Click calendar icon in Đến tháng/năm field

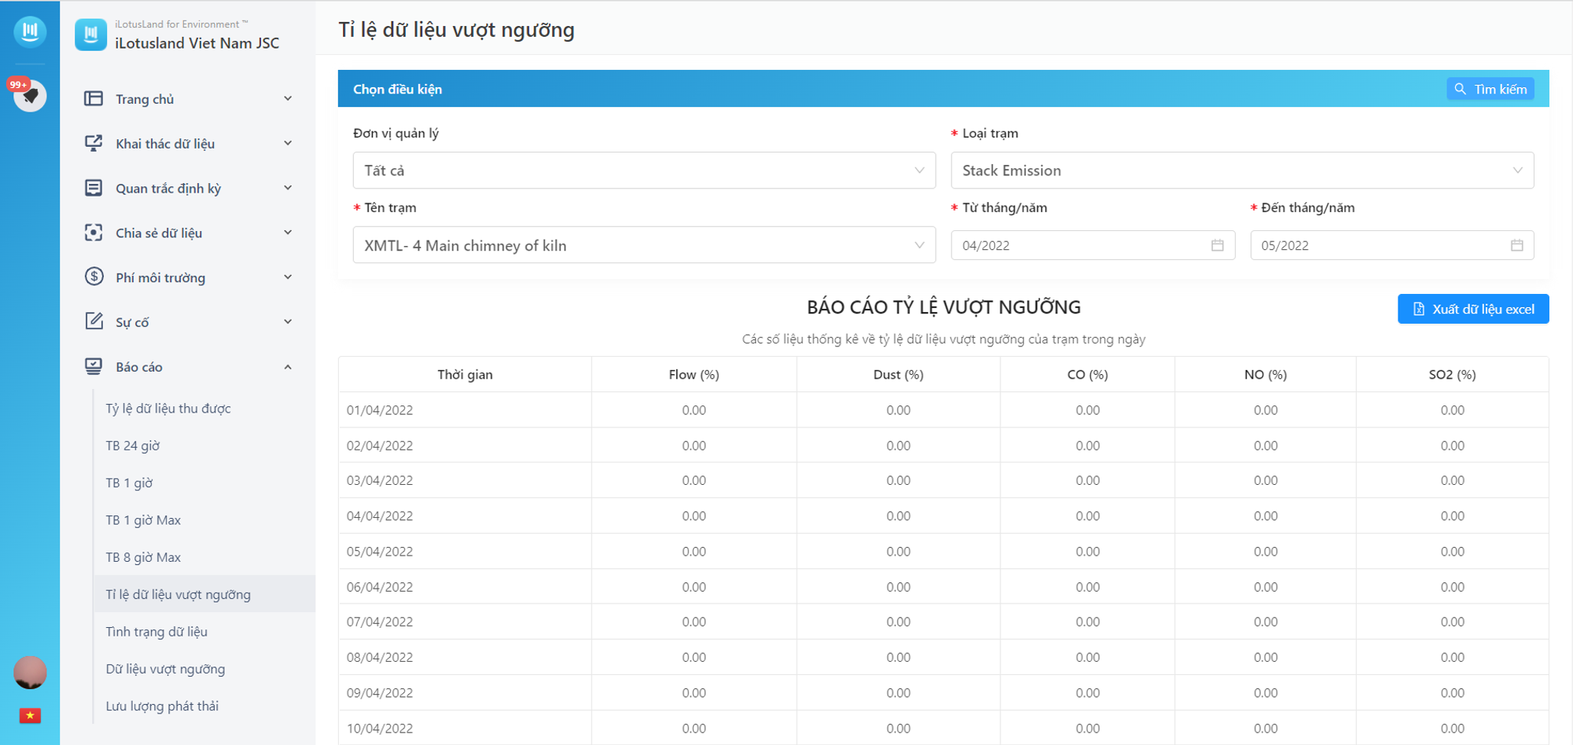coord(1517,245)
